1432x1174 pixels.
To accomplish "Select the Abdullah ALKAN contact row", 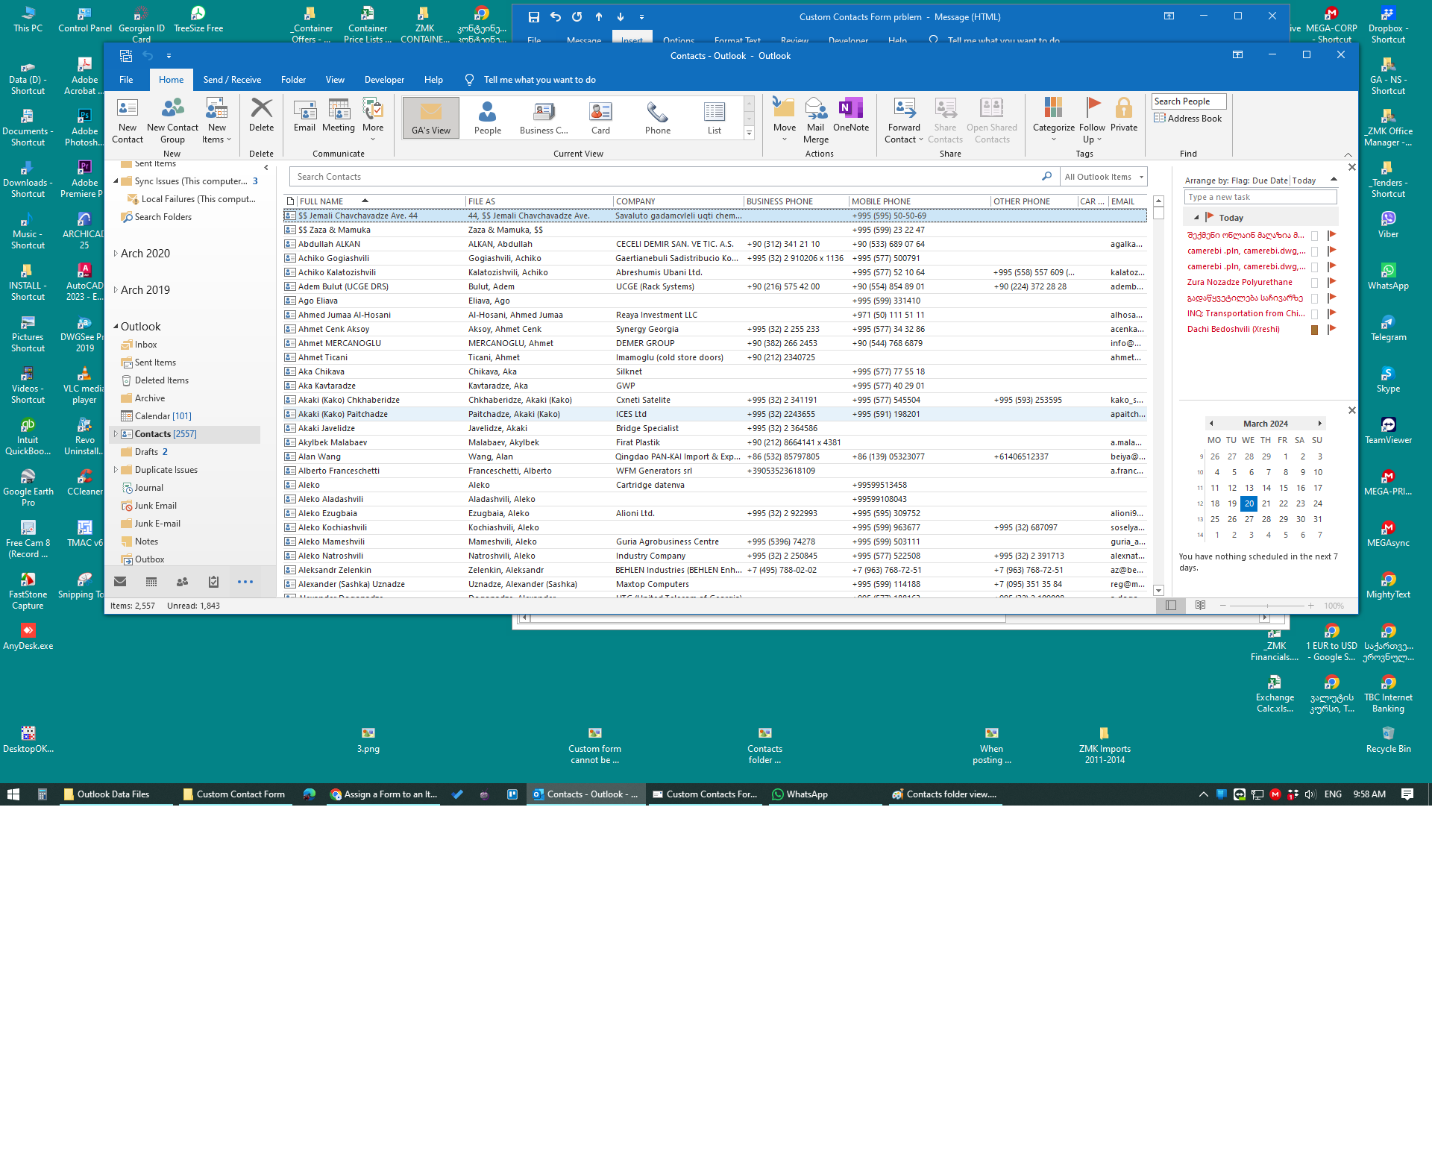I will pyautogui.click(x=715, y=244).
